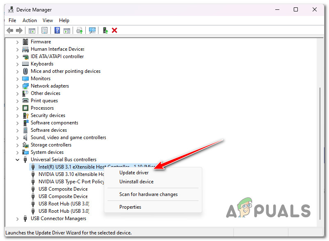Image resolution: width=329 pixels, height=241 pixels.
Task: Open the Properties sheet toolbar icon
Action: pos(44,31)
